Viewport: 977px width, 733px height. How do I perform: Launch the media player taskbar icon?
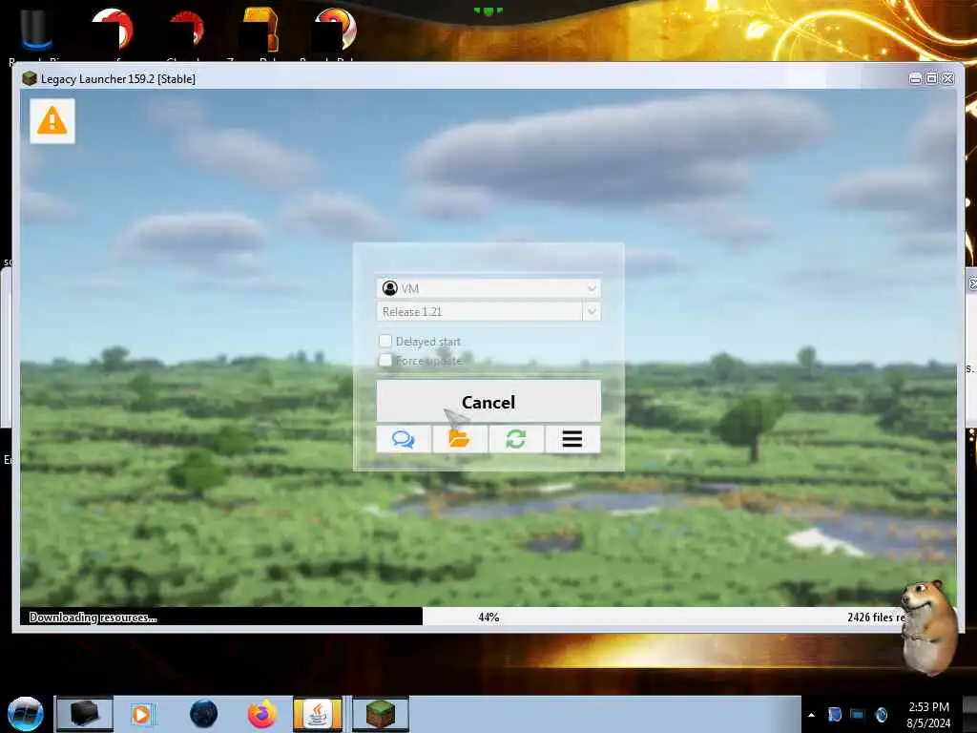142,714
